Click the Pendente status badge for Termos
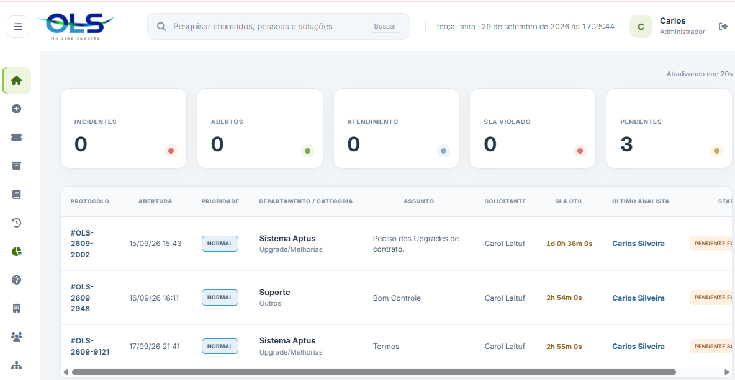The image size is (735, 380). point(711,347)
